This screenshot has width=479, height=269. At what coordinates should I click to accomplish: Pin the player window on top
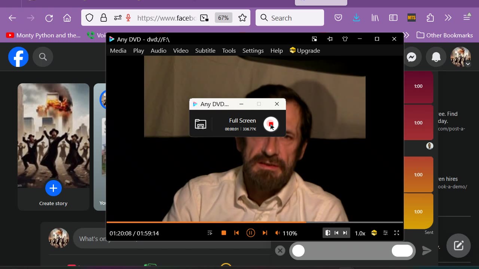(x=330, y=39)
